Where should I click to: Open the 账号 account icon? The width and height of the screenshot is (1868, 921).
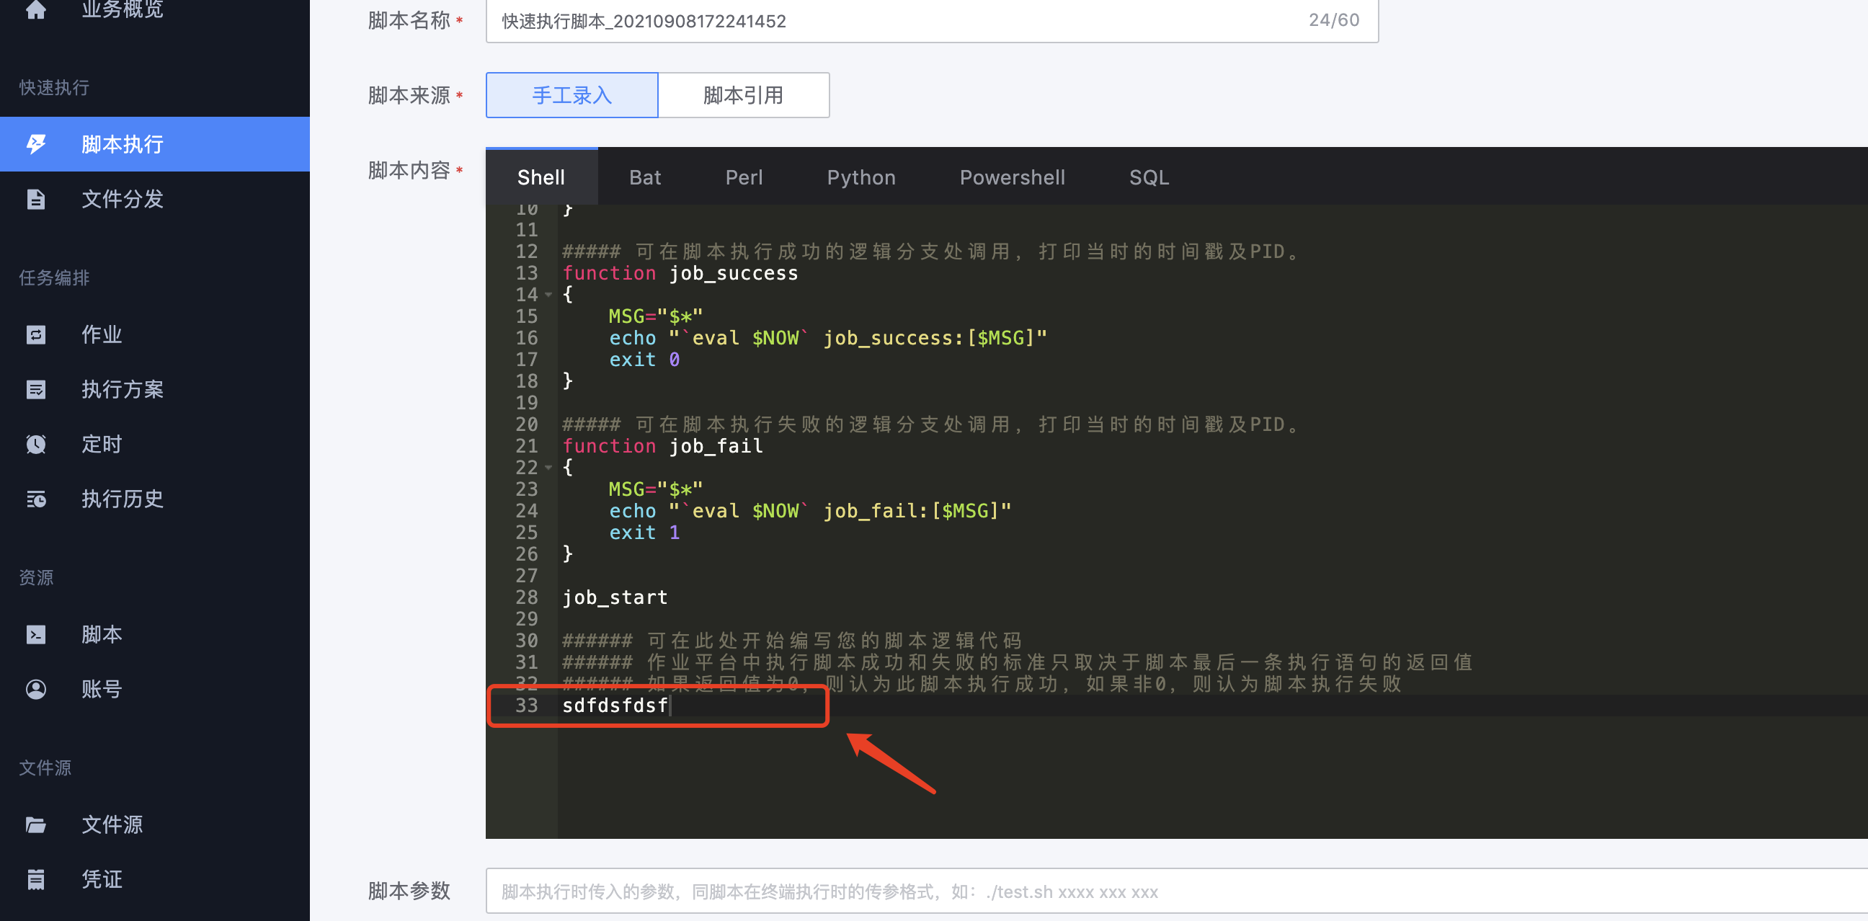tap(36, 689)
